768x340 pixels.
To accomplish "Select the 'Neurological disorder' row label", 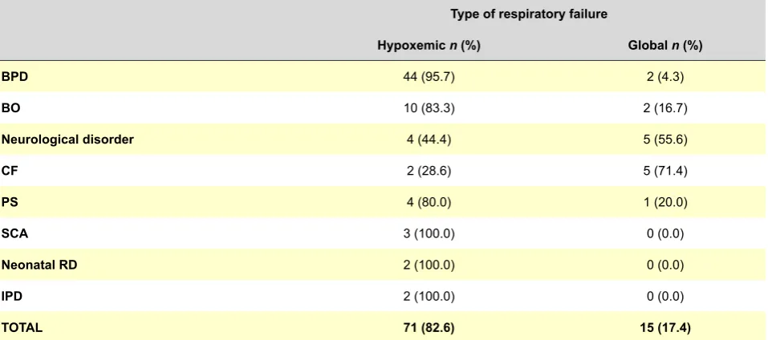I will [67, 140].
